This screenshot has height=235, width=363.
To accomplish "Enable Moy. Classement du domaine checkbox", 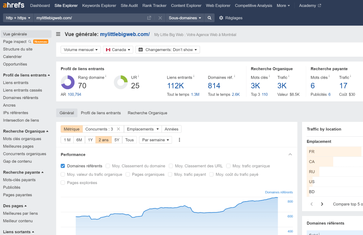I will [x=108, y=166].
